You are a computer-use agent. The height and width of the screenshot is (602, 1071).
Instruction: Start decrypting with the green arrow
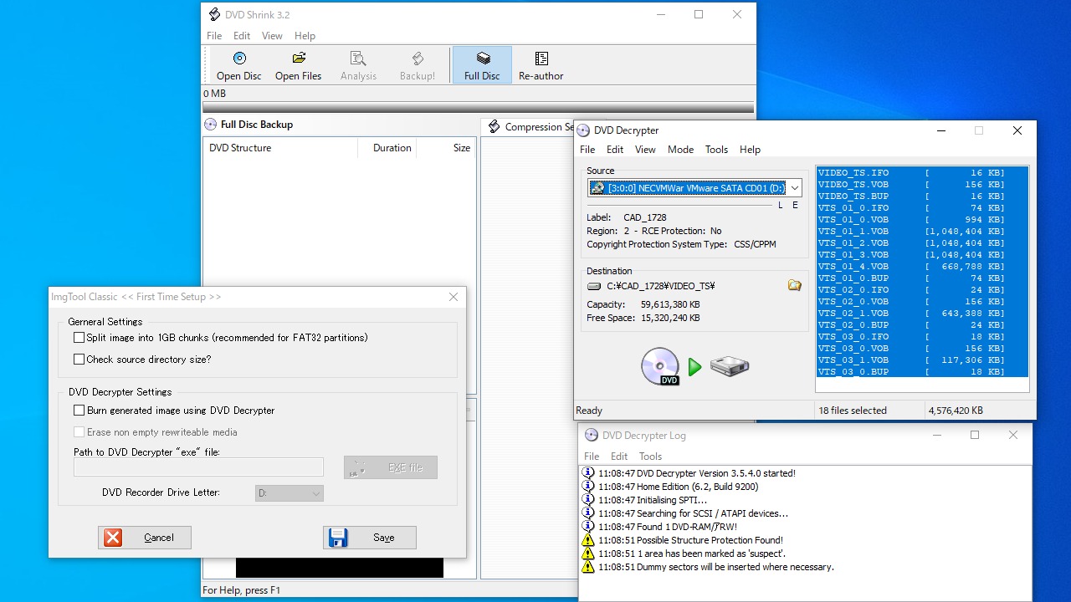pyautogui.click(x=694, y=366)
